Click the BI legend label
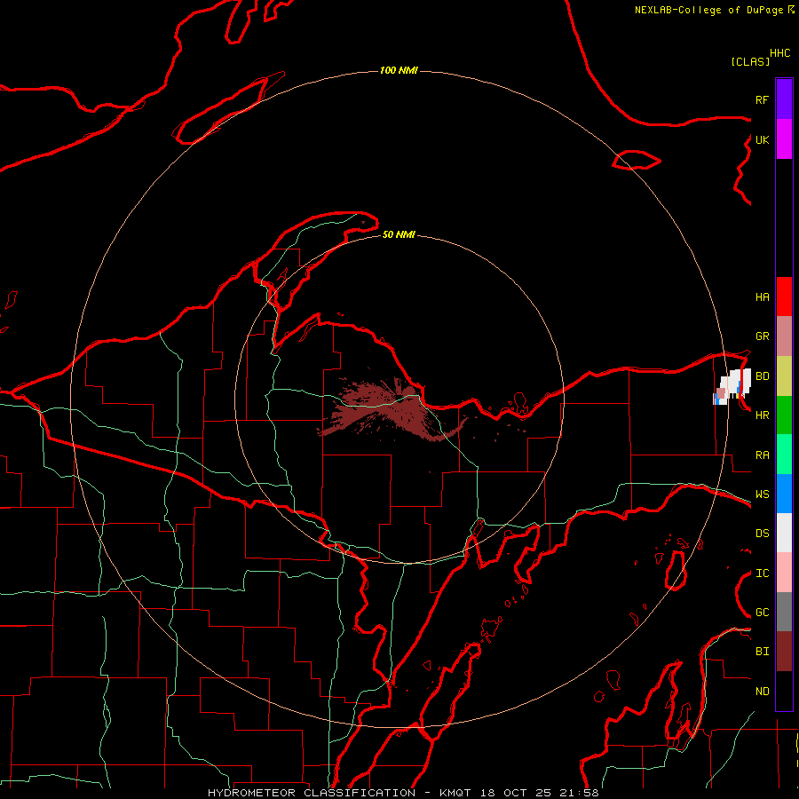The width and height of the screenshot is (799, 799). click(763, 652)
